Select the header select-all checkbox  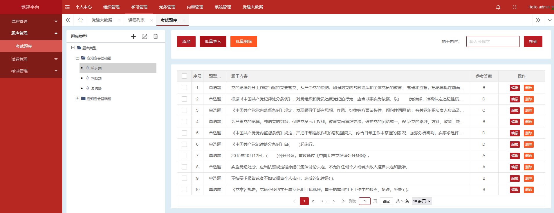pos(184,76)
